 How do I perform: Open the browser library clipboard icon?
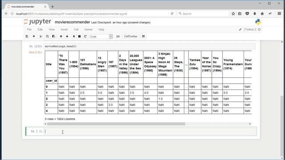pyautogui.click(x=240, y=14)
